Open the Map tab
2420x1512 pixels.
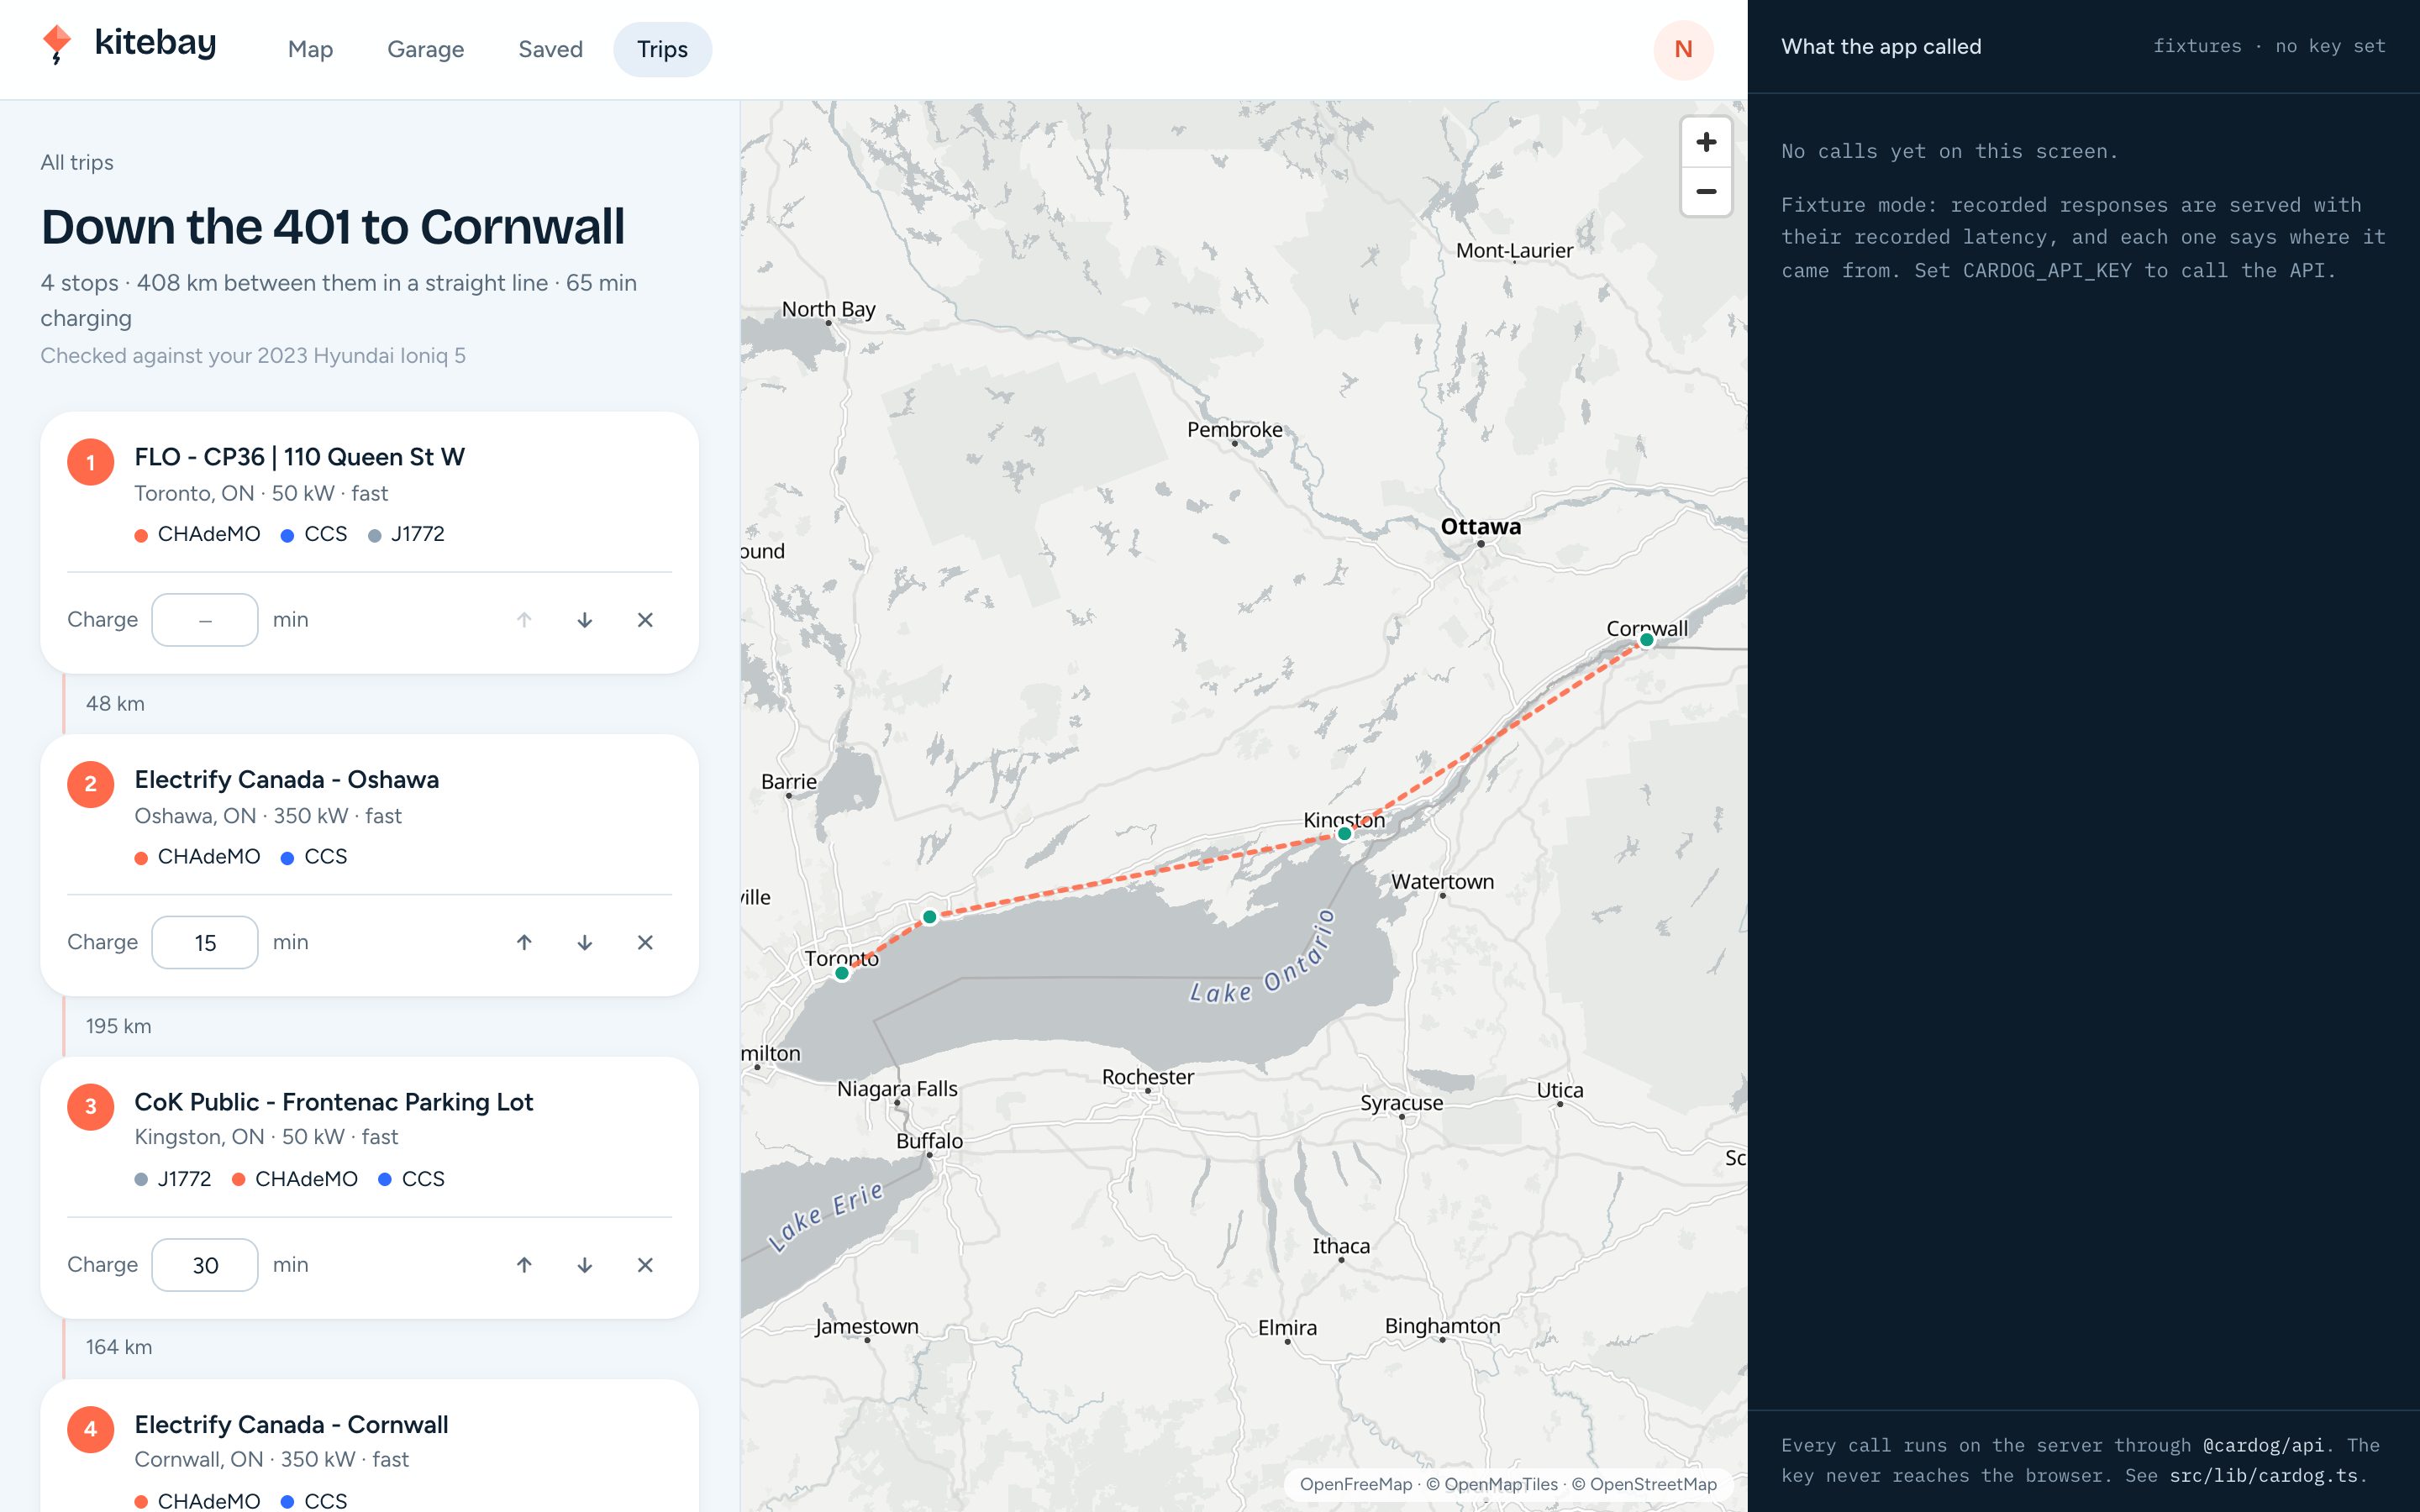click(x=310, y=49)
